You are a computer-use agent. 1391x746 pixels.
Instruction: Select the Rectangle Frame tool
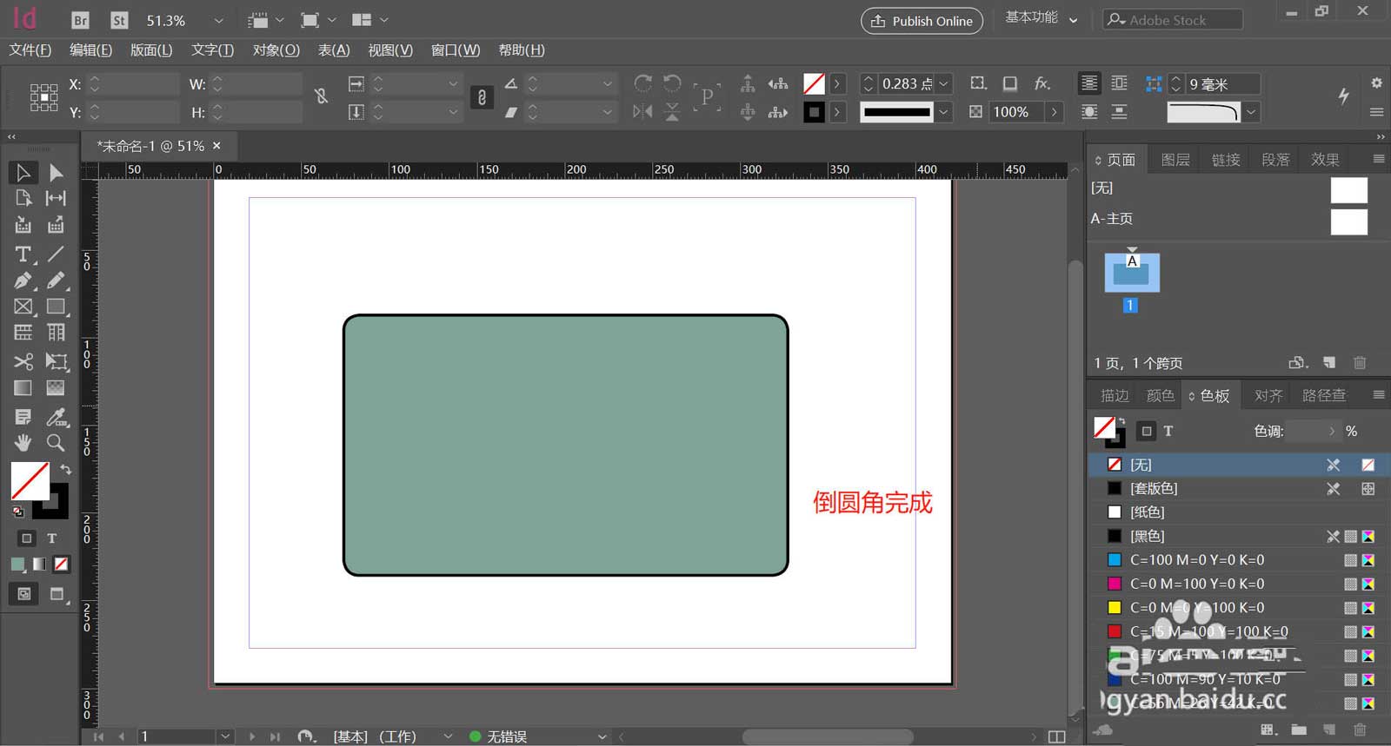23,307
